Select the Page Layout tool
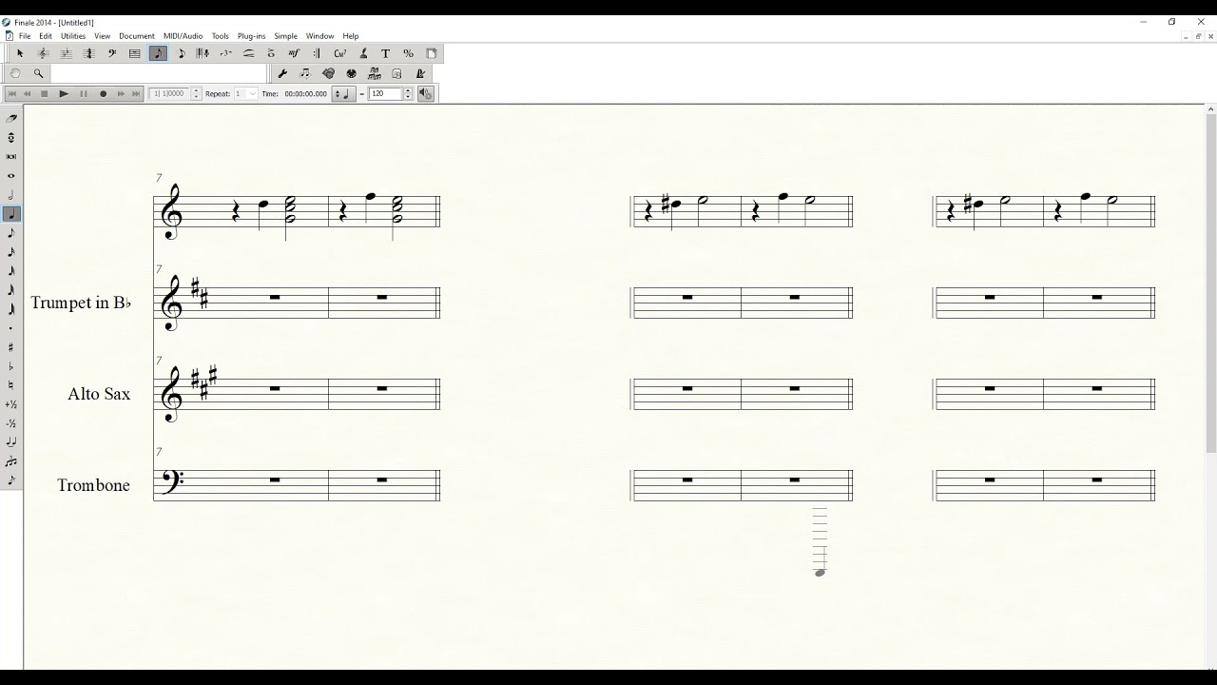The image size is (1217, 685). coord(431,53)
